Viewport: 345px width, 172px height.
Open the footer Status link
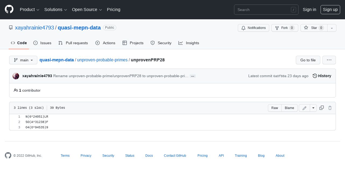(130, 156)
